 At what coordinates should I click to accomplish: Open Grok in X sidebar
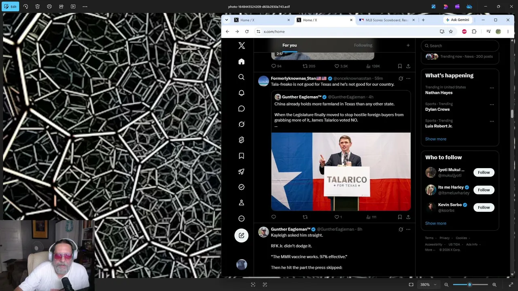[242, 124]
